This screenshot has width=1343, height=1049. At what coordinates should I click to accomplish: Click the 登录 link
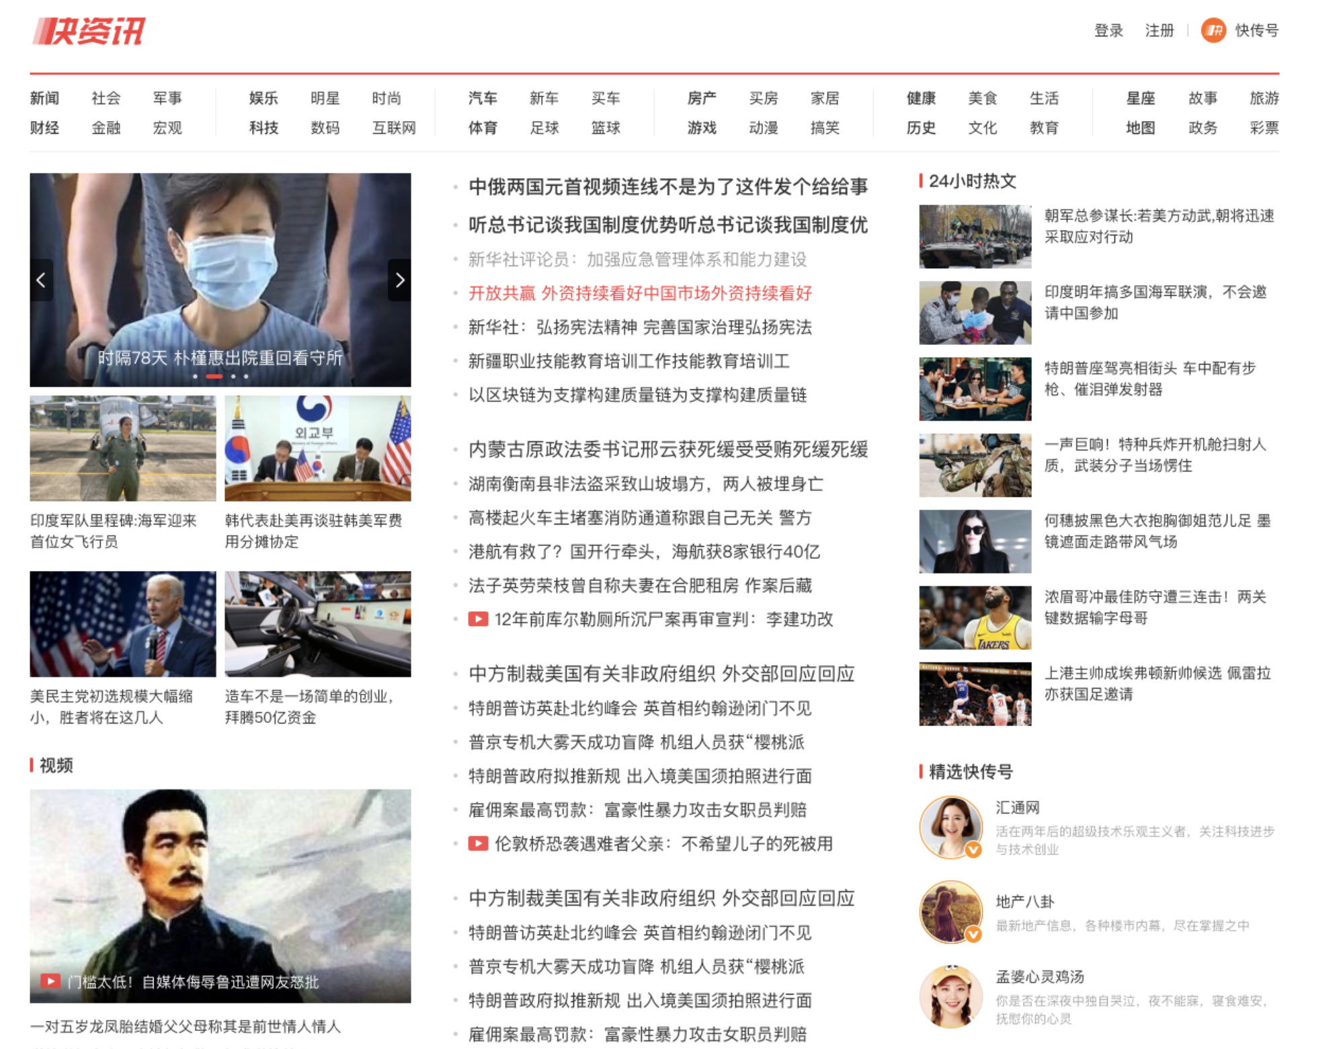pos(1108,30)
